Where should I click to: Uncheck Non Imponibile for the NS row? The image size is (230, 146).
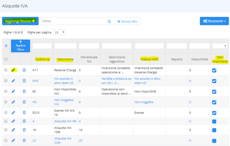point(214,102)
